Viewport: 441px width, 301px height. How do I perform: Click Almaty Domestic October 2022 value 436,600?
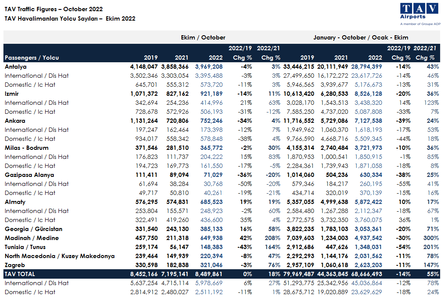point(211,220)
